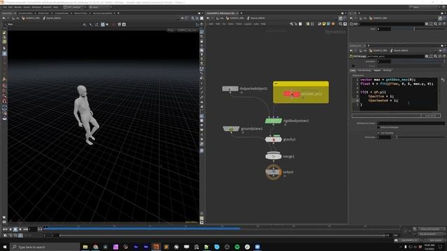447x251 pixels.
Task: Switch to the Code tab in parameters
Action: click(x=353, y=70)
